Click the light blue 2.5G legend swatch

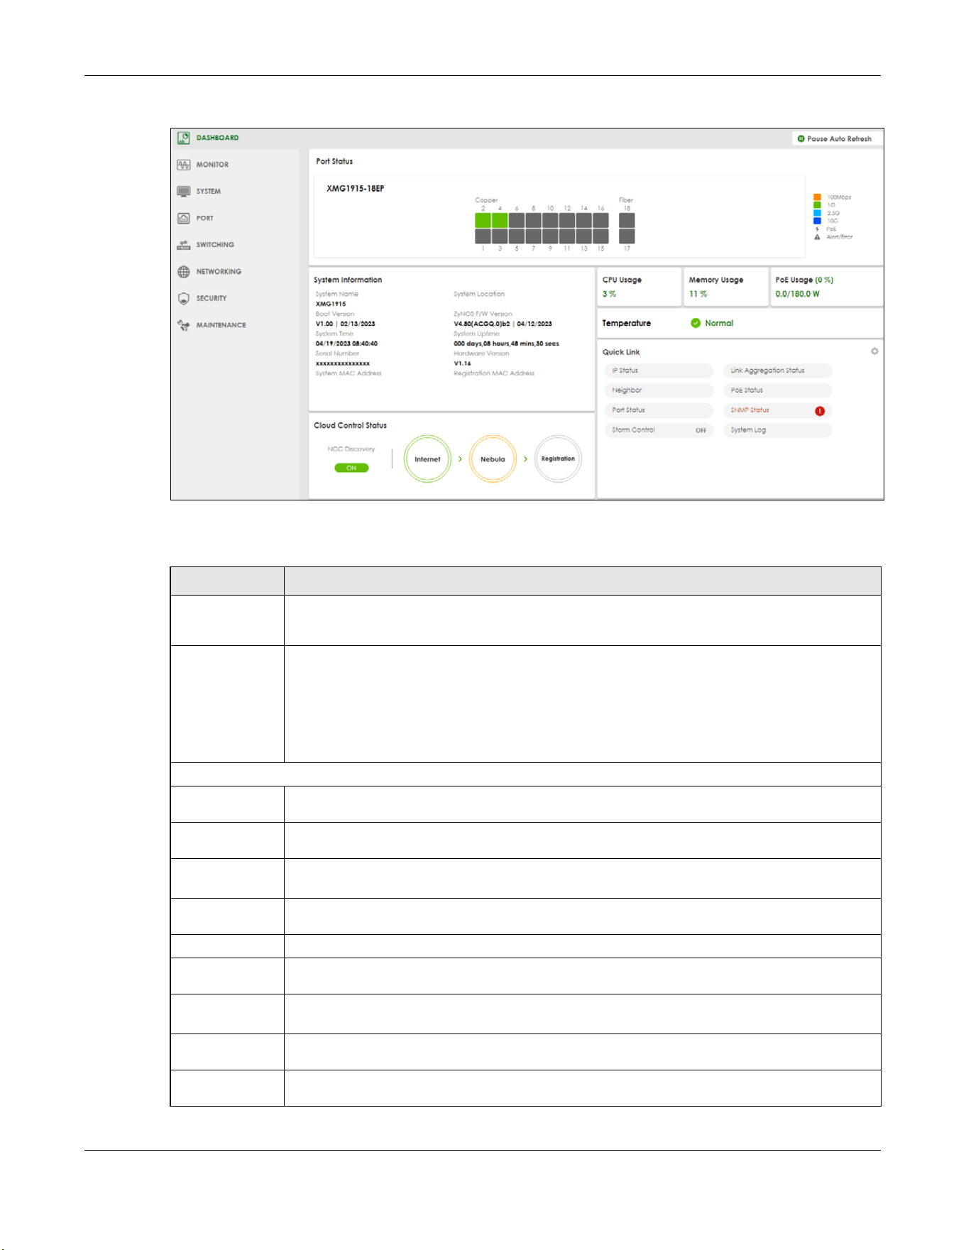817,213
